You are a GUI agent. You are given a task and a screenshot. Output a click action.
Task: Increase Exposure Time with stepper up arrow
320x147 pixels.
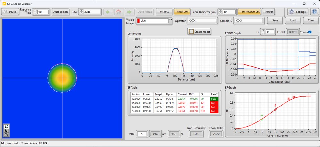pyautogui.click(x=35, y=11)
